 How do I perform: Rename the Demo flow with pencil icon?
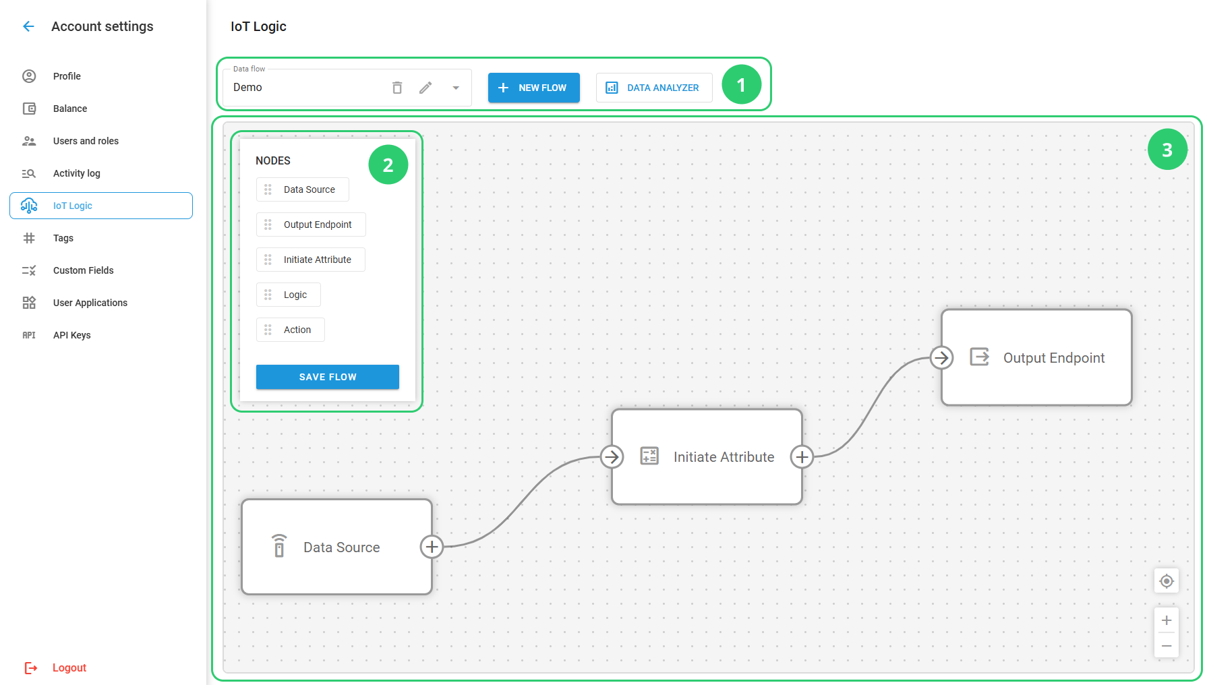(425, 87)
